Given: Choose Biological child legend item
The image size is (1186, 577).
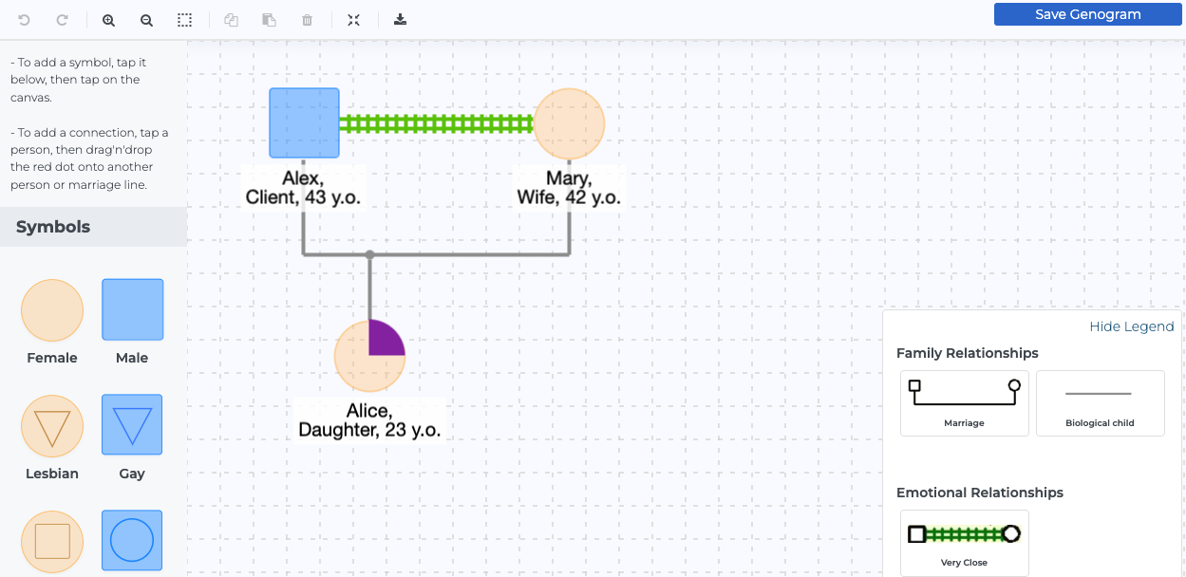Looking at the screenshot, I should 1101,403.
